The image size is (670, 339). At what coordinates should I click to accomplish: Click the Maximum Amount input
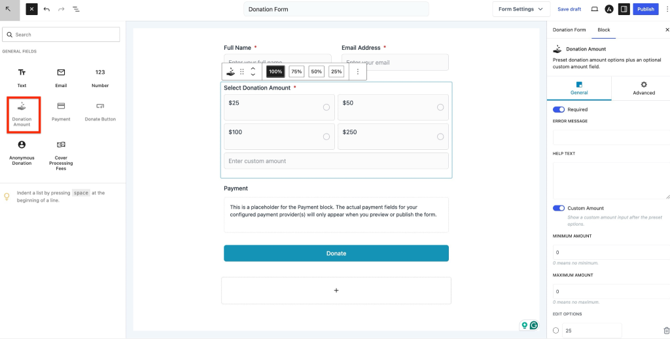612,291
